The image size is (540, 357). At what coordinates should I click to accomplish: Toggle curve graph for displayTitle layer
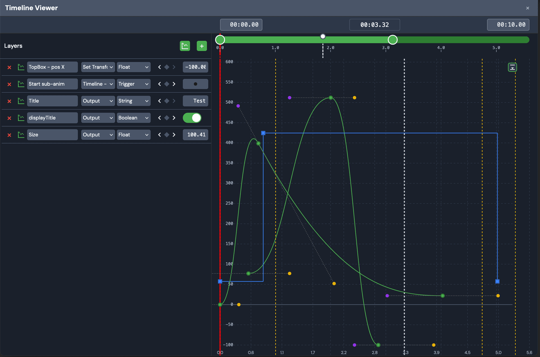[x=21, y=118]
